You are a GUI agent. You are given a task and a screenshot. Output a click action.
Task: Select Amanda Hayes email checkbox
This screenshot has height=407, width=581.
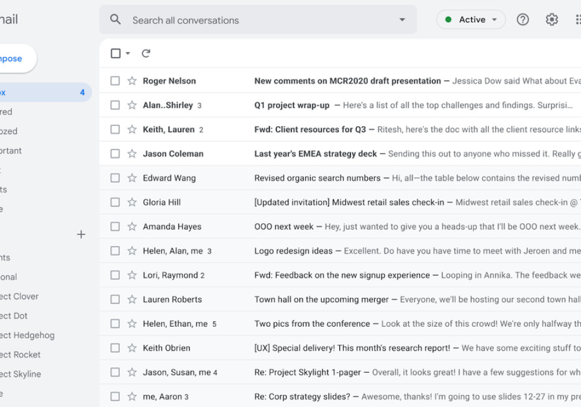click(x=115, y=227)
